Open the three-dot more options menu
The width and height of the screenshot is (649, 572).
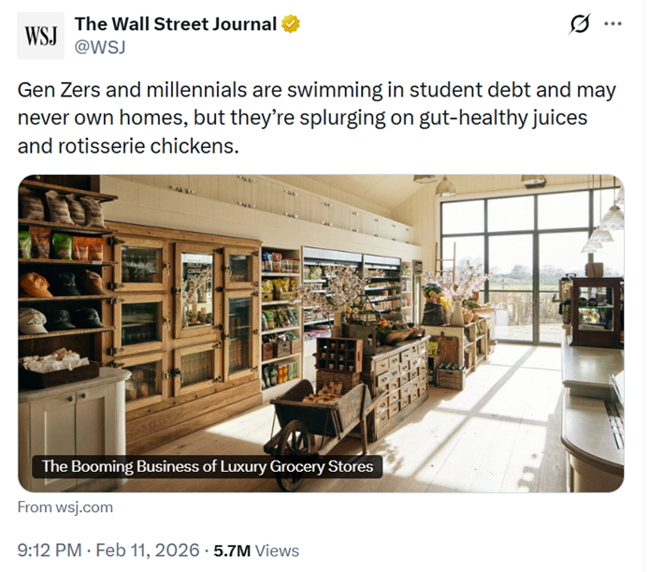click(613, 24)
